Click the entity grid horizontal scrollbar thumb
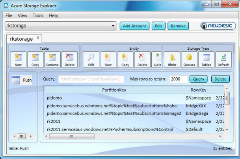Screen dimensions: 240x159 [72, 136]
